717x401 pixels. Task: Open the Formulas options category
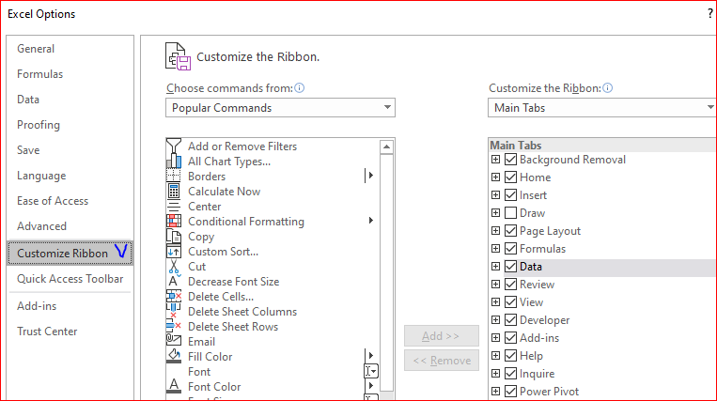coord(39,74)
